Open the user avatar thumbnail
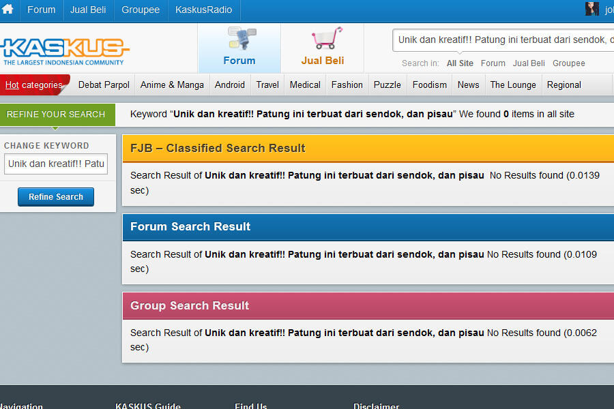Viewport: 614px width, 409px height. tap(591, 9)
